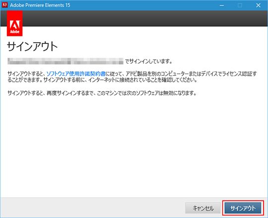
Task: Close the sign-out dialog with the X
Action: coord(258,5)
